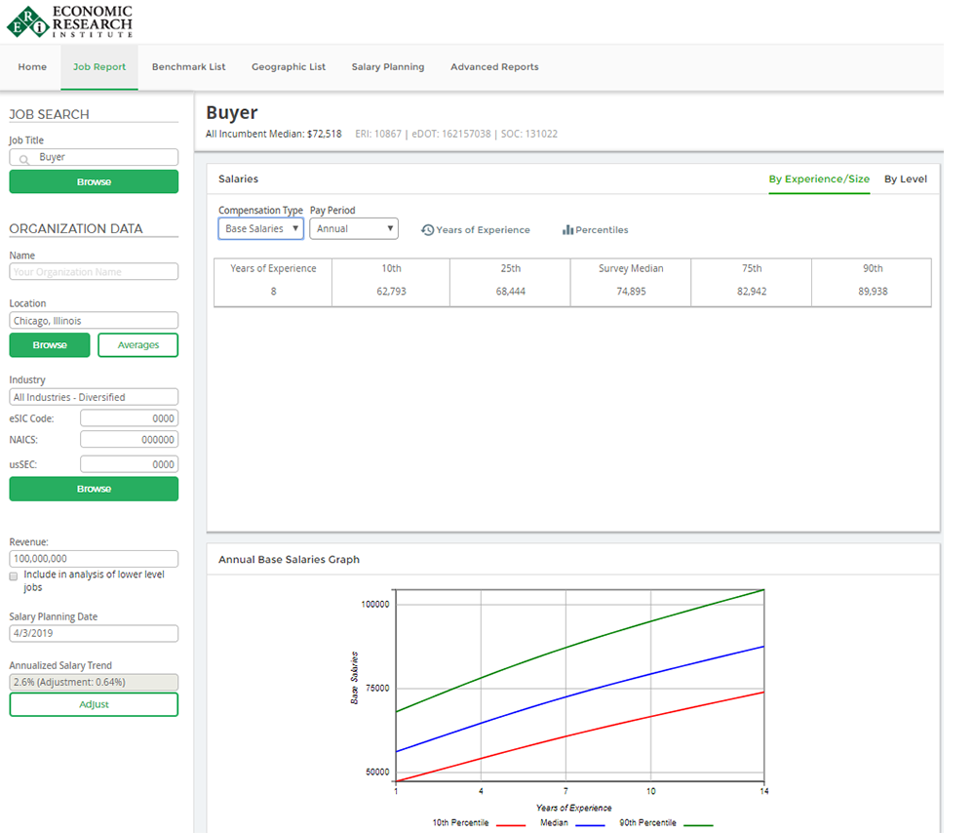This screenshot has height=833, width=975.
Task: Click the usSEC code field
Action: click(130, 464)
